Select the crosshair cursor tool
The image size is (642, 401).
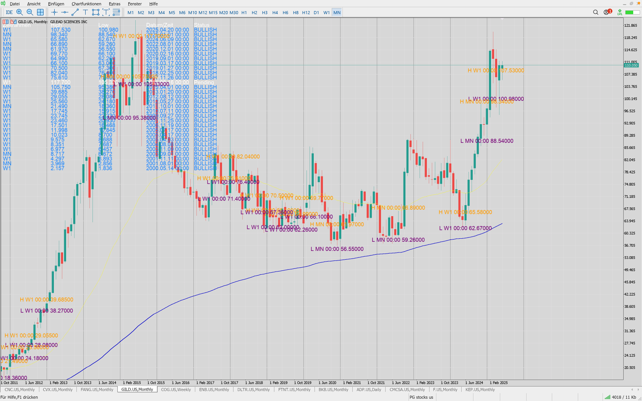[x=54, y=13]
